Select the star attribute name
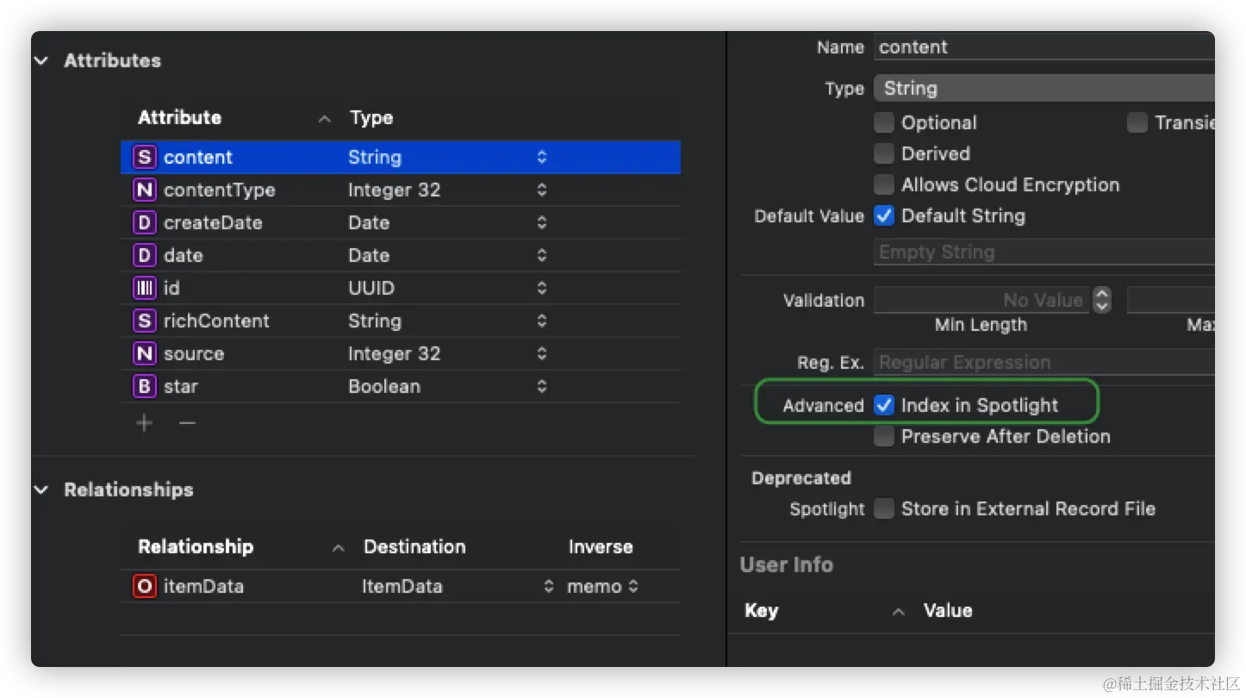Image resolution: width=1246 pixels, height=698 pixels. coord(180,386)
